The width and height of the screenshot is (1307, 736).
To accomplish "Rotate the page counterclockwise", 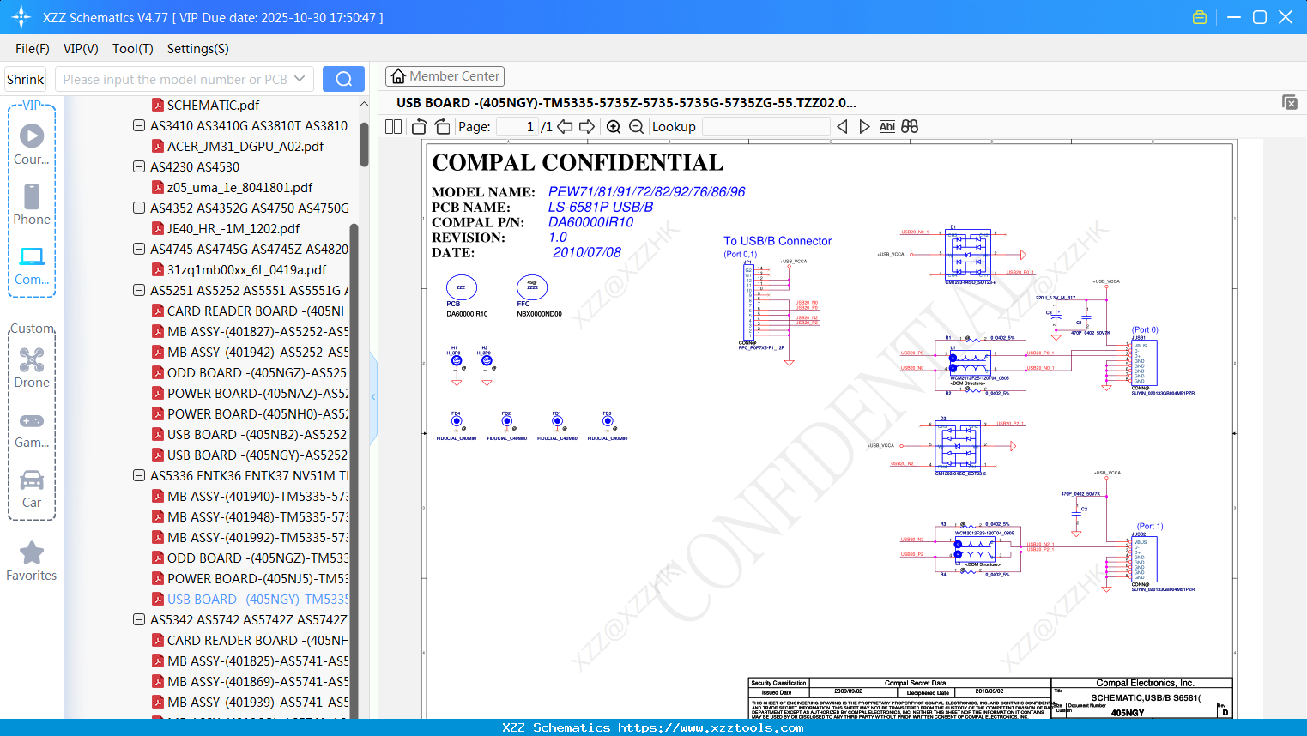I will [420, 127].
